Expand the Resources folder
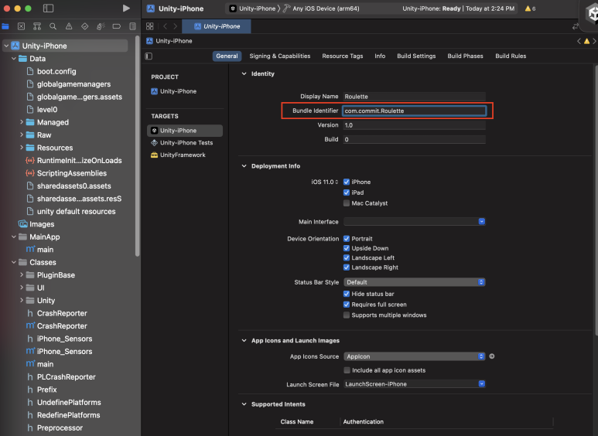This screenshot has width=598, height=436. (x=22, y=148)
